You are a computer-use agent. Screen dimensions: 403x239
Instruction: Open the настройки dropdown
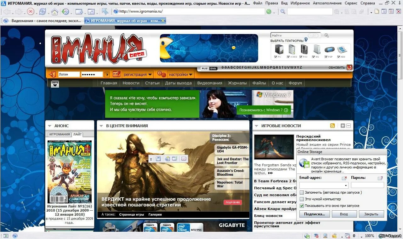(x=180, y=75)
